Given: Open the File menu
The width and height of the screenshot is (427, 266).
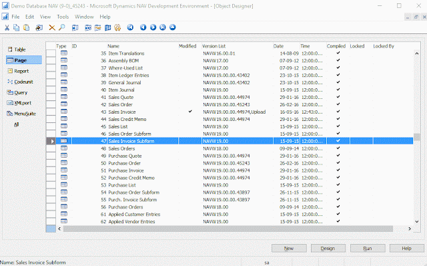Looking at the screenshot, I should 15,17.
